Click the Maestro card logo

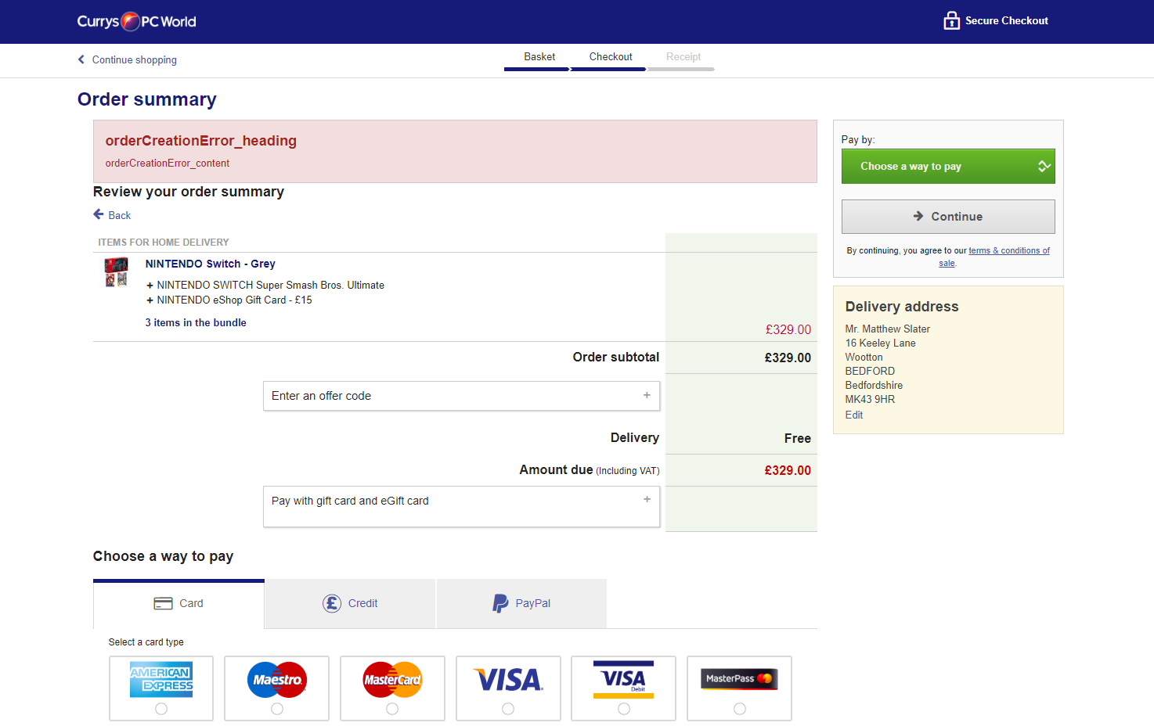click(x=277, y=680)
